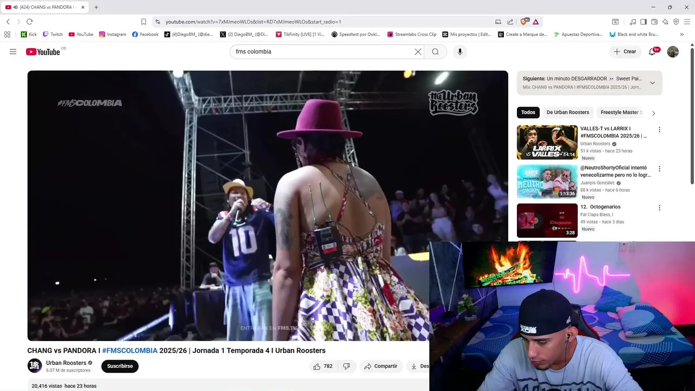Show hidden bookmarks with the double chevron

682,34
